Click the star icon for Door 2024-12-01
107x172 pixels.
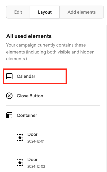pyautogui.click(x=20, y=137)
